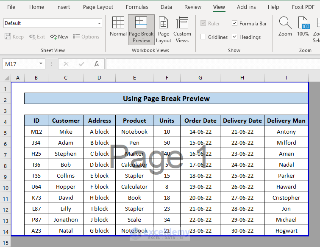Open the Page Layout ribbon tab

click(98, 7)
